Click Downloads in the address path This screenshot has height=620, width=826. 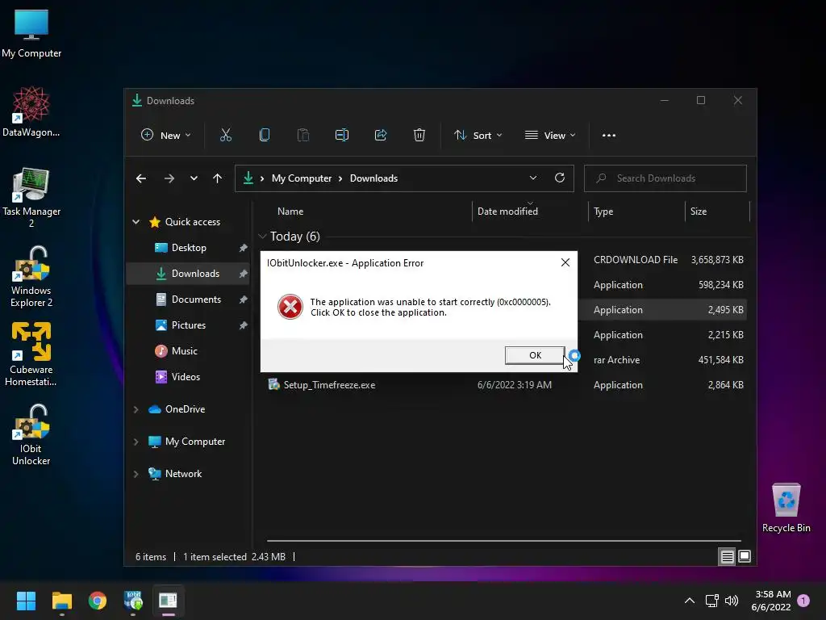(373, 178)
